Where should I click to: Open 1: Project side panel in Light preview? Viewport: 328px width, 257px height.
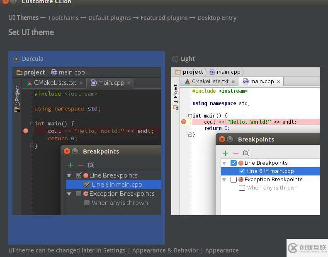pos(175,97)
